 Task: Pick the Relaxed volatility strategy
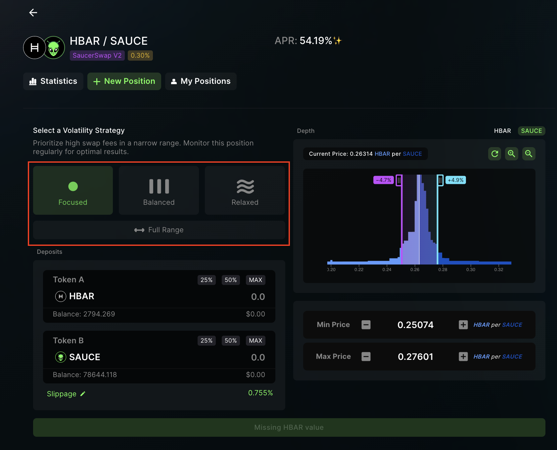(x=245, y=190)
